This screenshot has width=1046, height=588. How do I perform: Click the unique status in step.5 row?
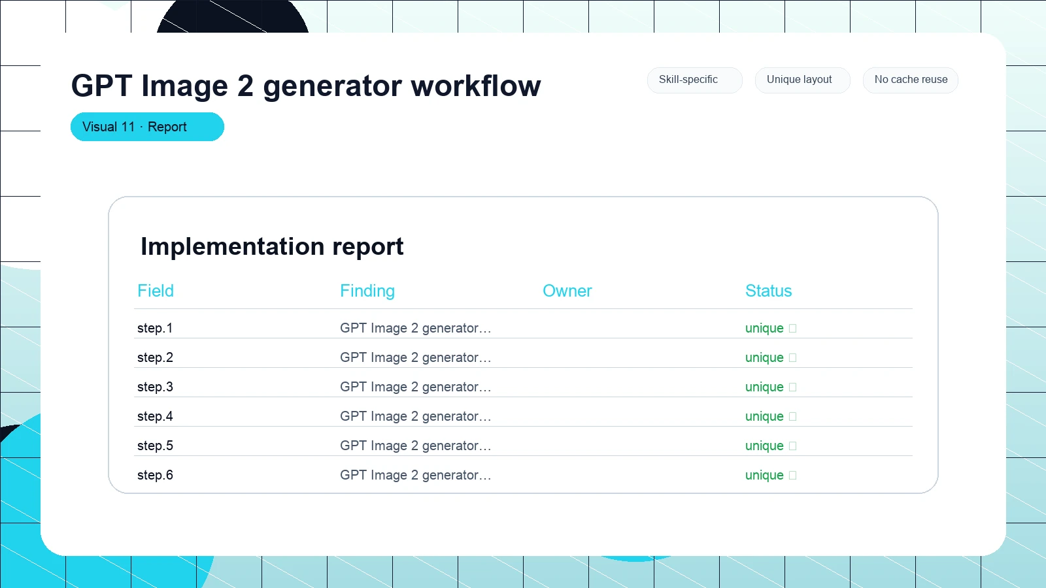pyautogui.click(x=771, y=446)
